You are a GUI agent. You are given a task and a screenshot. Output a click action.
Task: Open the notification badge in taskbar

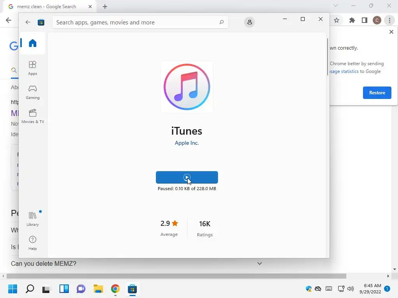coord(387,289)
